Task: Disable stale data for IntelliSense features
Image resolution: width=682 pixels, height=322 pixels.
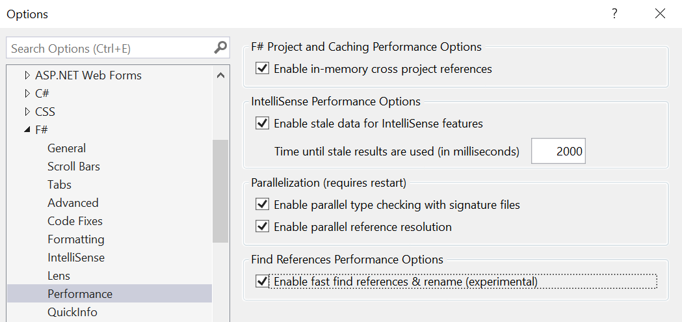Action: 263,123
